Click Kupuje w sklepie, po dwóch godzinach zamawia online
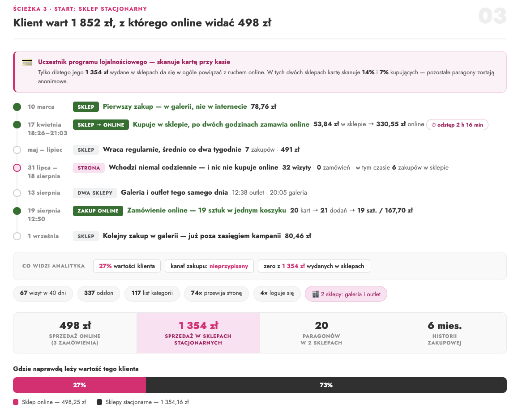The image size is (518, 413). tap(221, 124)
